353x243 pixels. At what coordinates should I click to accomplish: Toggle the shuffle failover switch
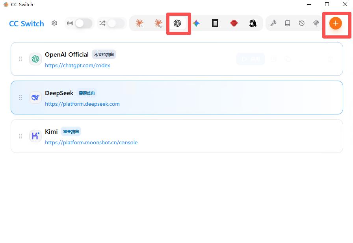(116, 23)
